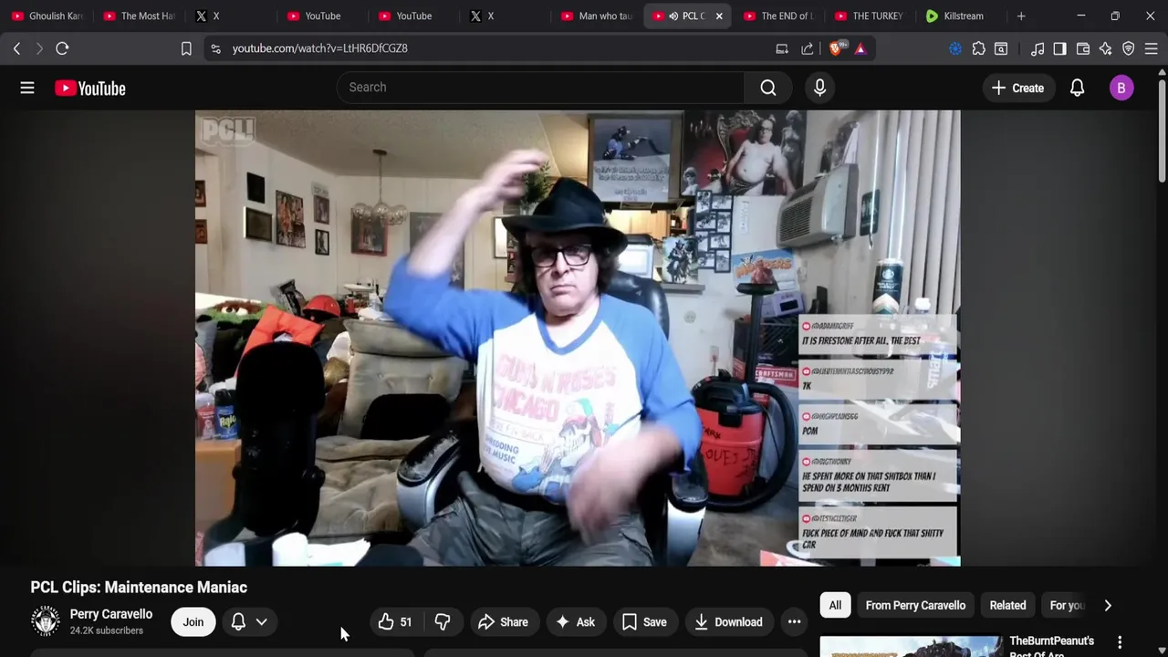Click PCL Clips: Maintenance Maniac title
Viewport: 1168px width, 657px height.
click(x=139, y=588)
